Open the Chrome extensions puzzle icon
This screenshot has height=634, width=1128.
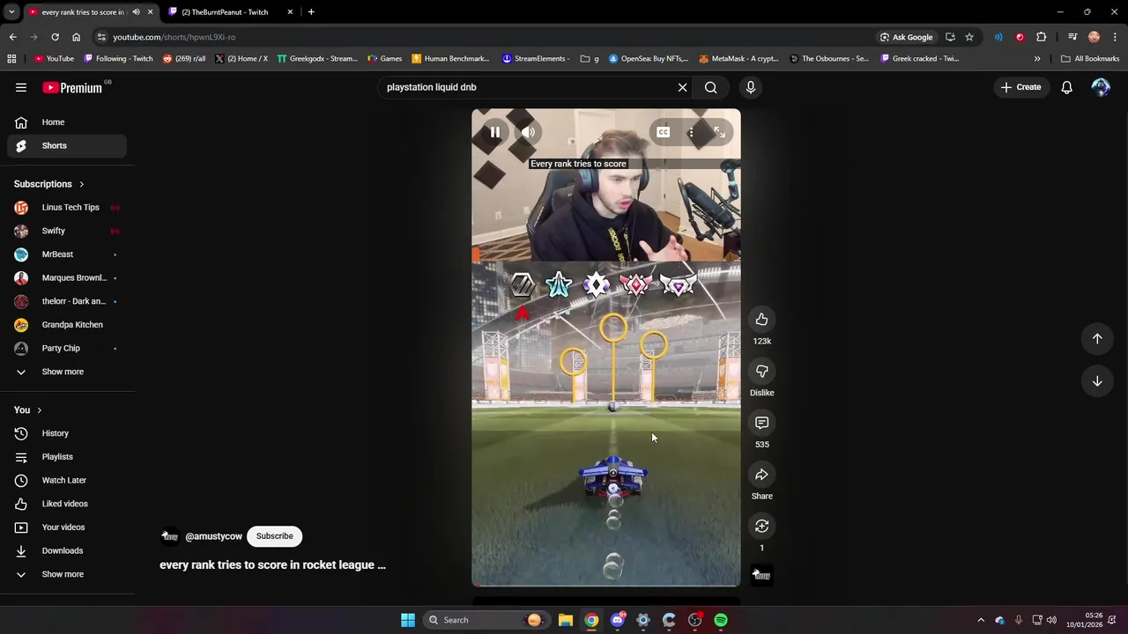tap(1042, 37)
